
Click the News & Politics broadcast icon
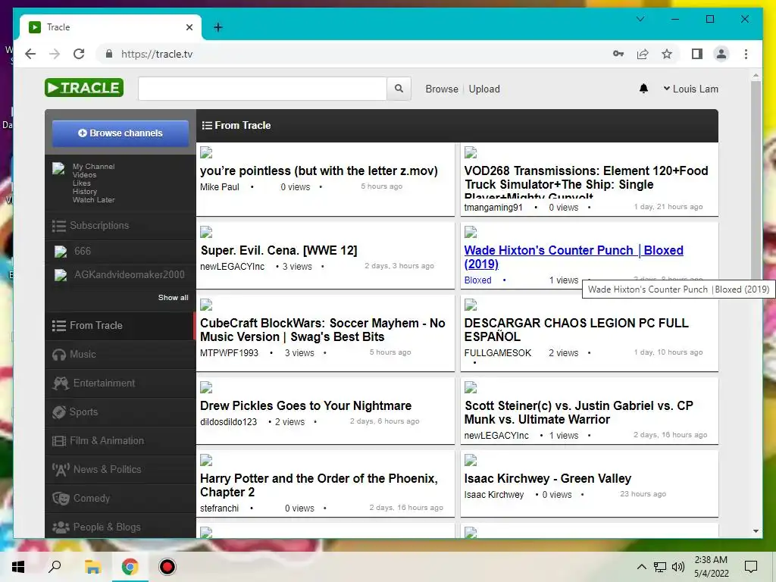61,469
